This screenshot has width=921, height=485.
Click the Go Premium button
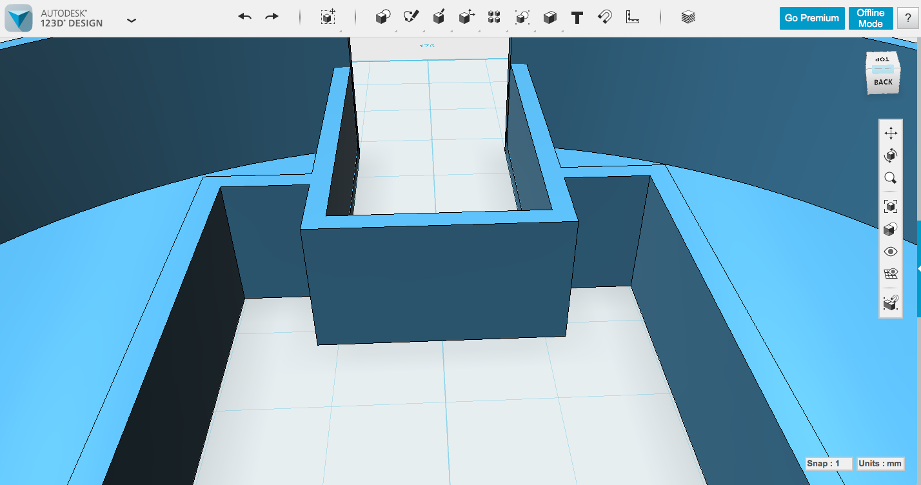(811, 18)
